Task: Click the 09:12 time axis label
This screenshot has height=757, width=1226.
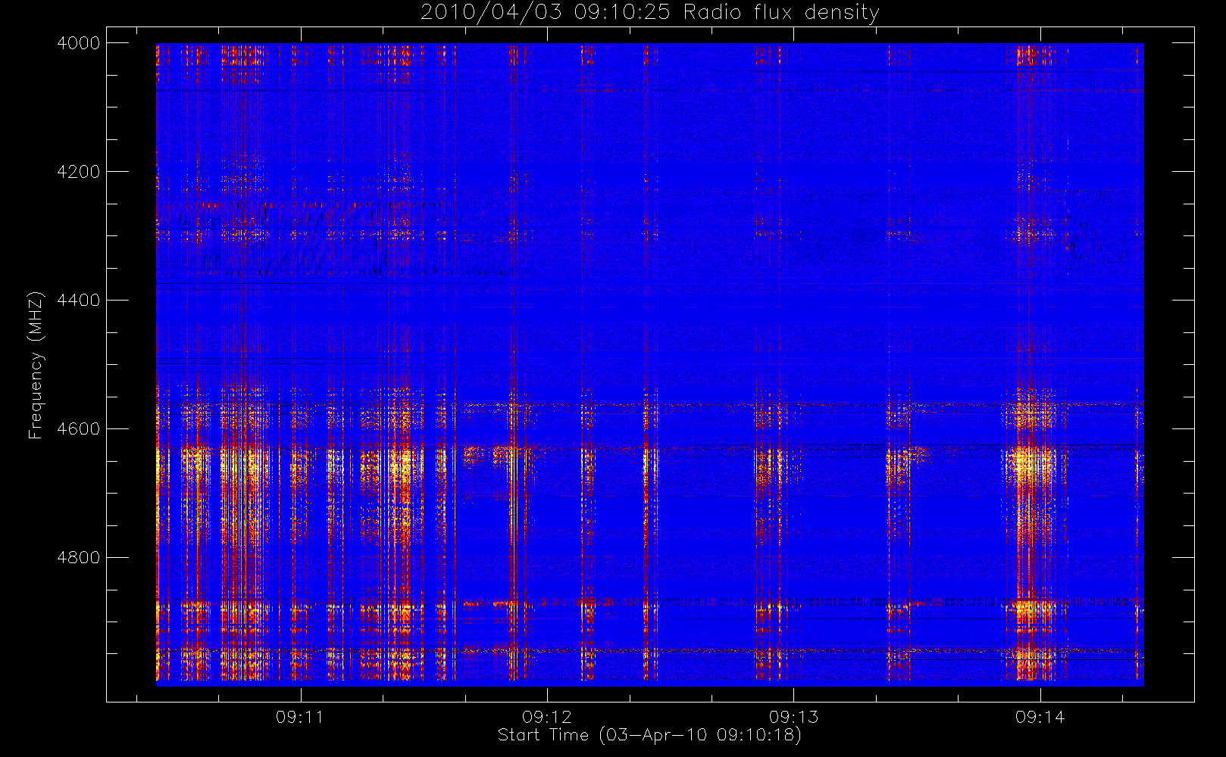Action: pos(546,717)
